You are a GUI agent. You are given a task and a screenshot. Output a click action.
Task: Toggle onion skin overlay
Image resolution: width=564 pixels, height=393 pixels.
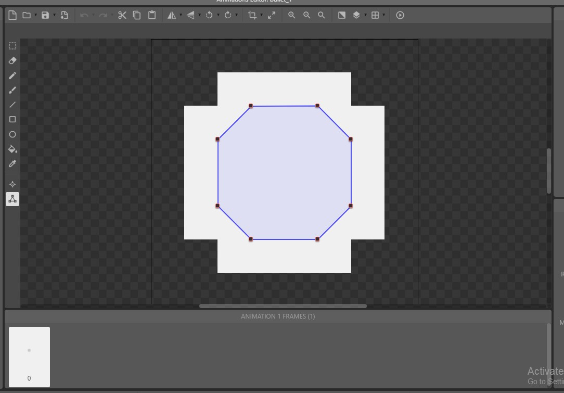357,15
